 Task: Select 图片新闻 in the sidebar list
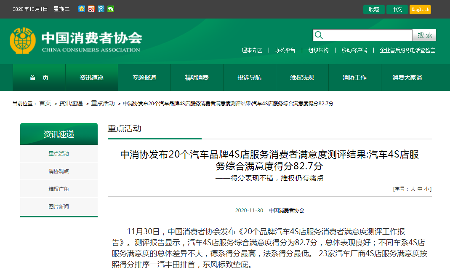point(59,207)
